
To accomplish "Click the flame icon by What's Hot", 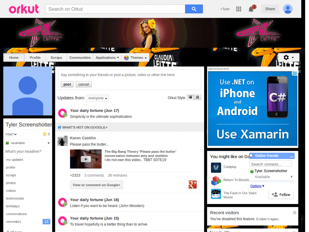I will pos(59,127).
